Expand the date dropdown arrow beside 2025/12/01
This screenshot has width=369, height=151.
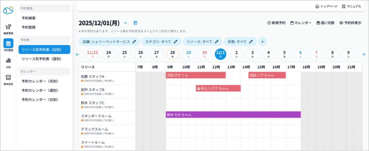tap(125, 23)
